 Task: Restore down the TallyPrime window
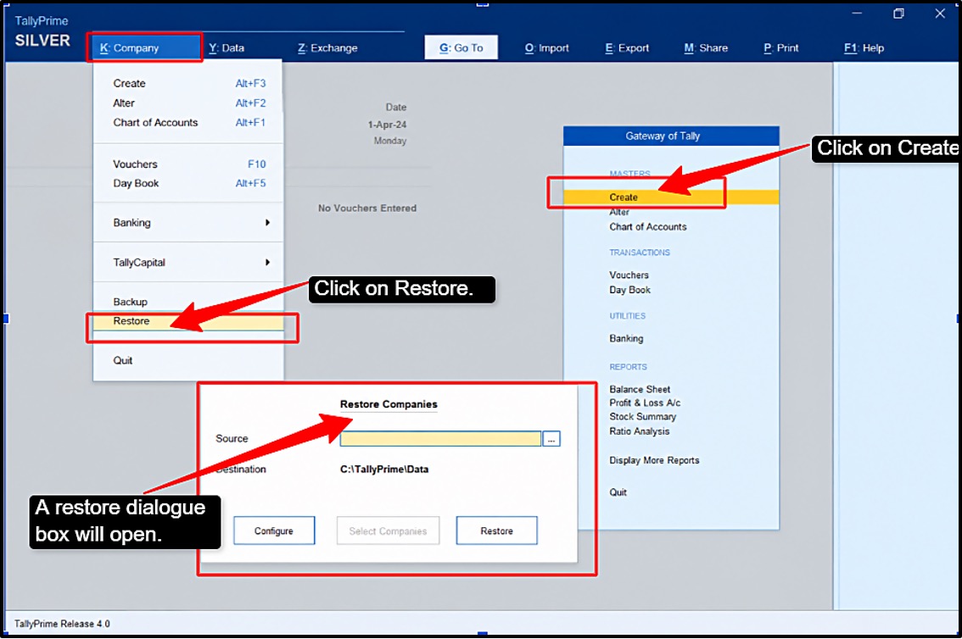(898, 13)
